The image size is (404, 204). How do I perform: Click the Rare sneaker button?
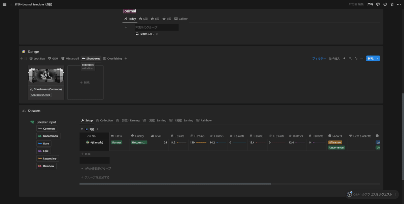(44, 143)
